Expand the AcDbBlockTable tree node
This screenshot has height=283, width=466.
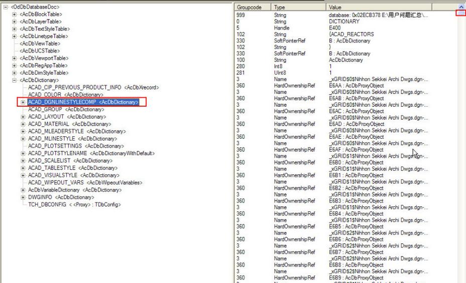(x=15, y=15)
